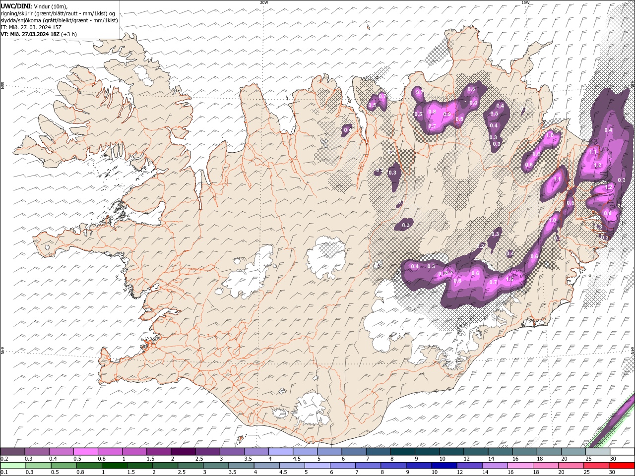Click the white top-row swatch after 30

pyautogui.click(x=622, y=452)
